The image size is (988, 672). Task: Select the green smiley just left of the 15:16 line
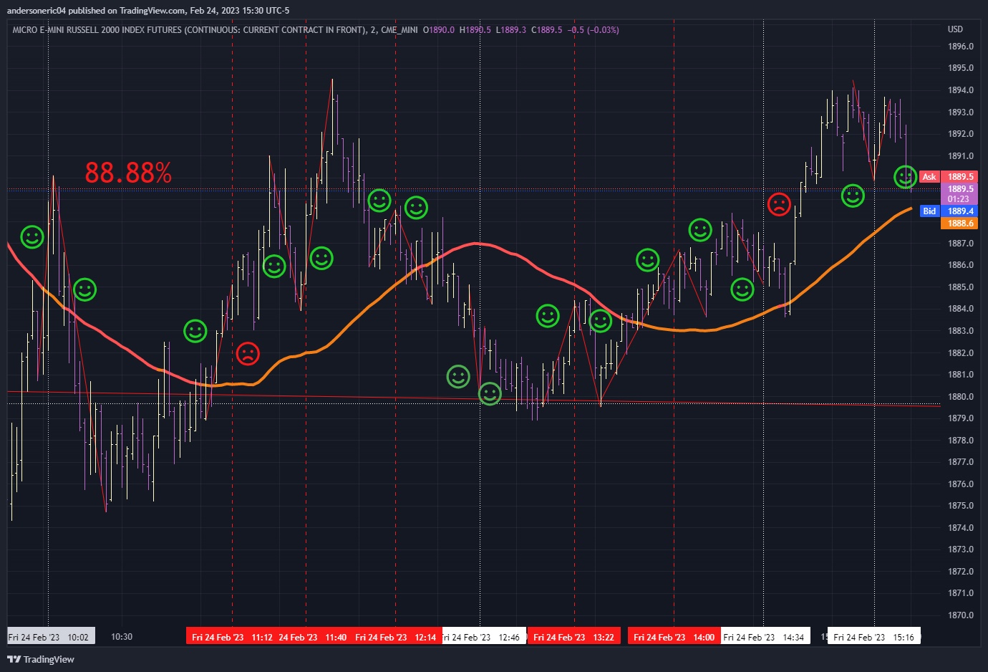853,196
